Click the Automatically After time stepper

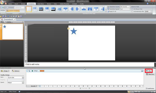pos(151,11)
